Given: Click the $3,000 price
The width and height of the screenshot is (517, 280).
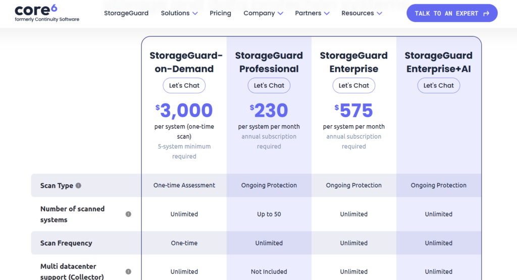Looking at the screenshot, I should click(x=184, y=110).
